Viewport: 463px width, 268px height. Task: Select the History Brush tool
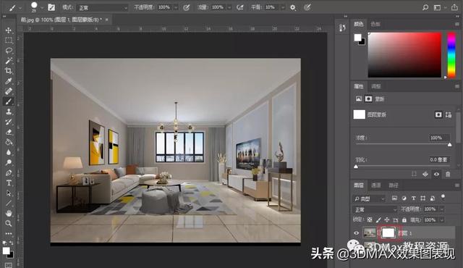coord(9,122)
